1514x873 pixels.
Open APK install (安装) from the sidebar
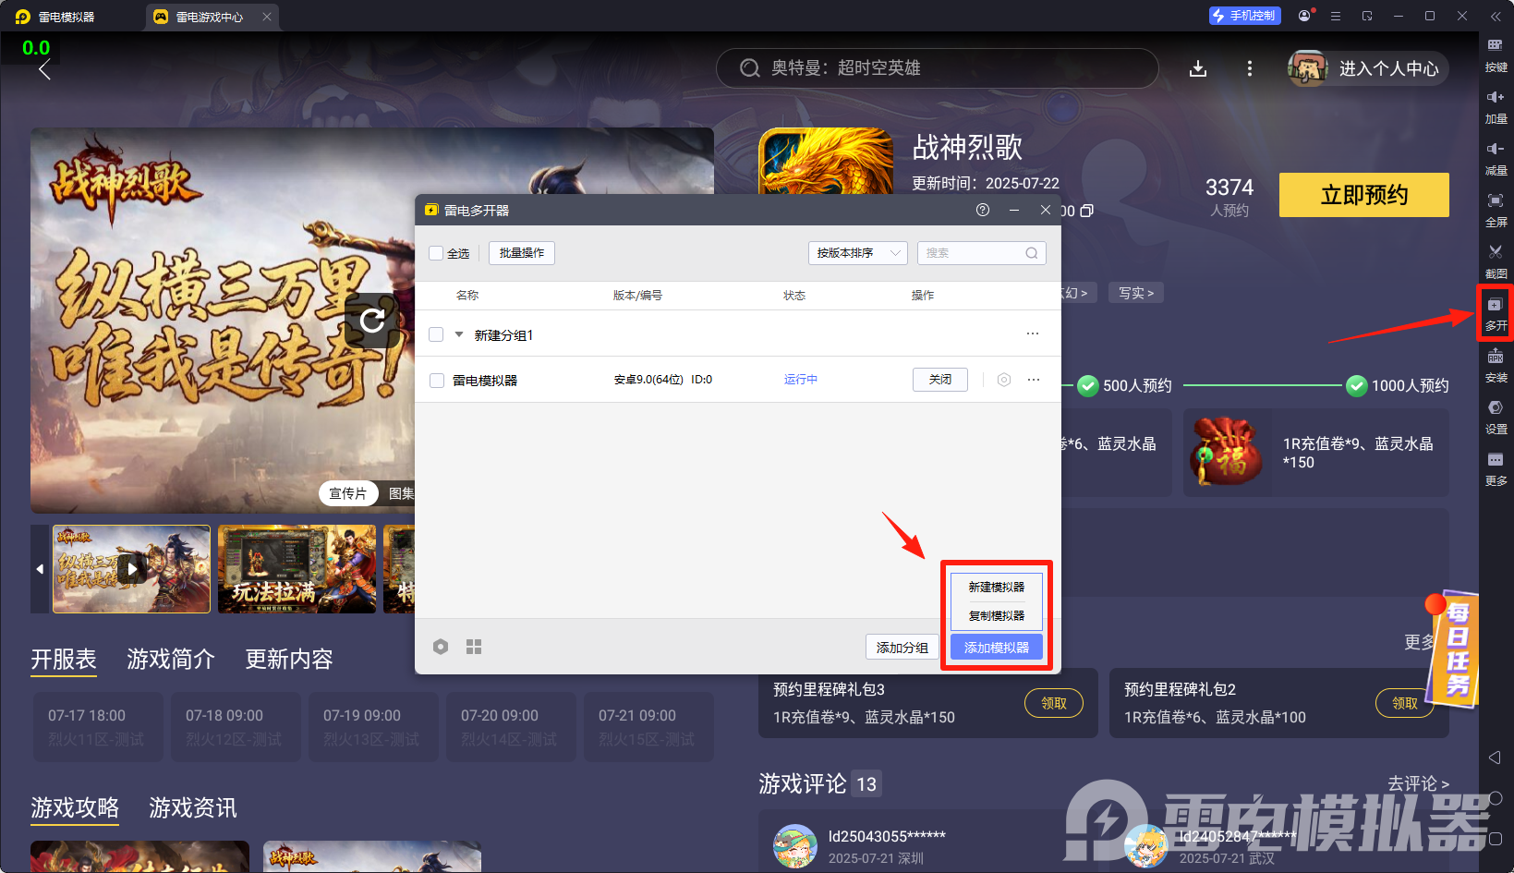click(1496, 364)
